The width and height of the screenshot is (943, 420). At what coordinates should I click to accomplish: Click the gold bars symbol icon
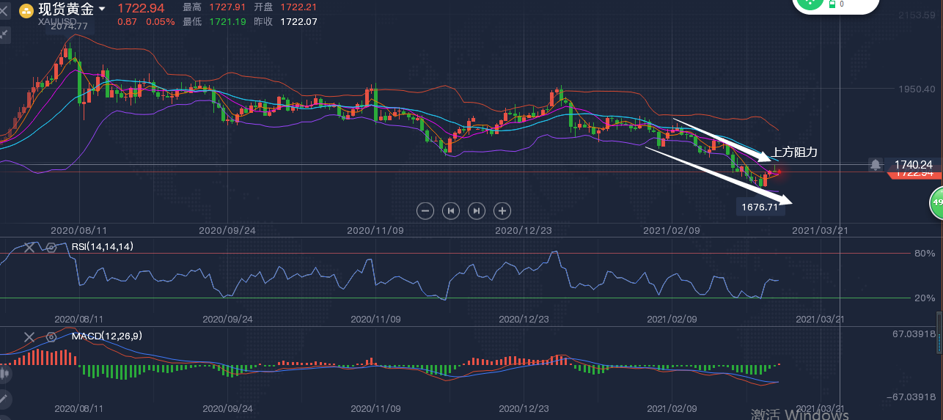(26, 10)
